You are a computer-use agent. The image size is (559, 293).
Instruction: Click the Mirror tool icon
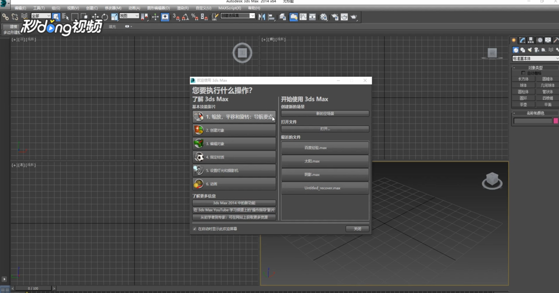coord(262,17)
